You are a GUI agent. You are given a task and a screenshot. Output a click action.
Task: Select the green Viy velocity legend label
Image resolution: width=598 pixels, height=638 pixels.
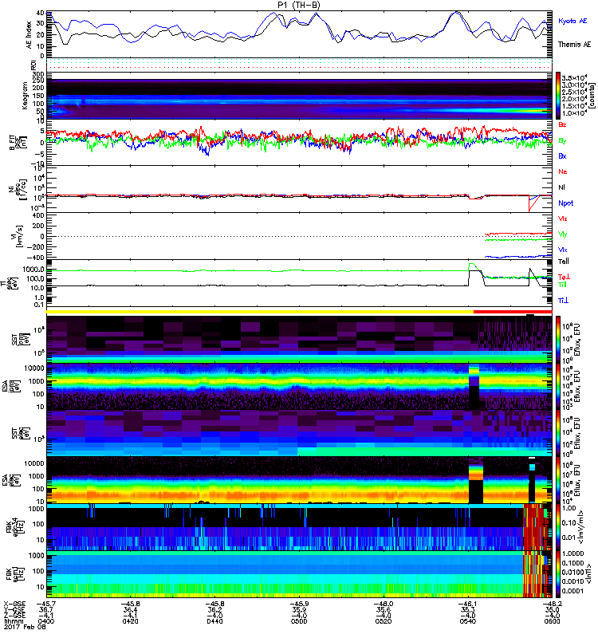[562, 234]
